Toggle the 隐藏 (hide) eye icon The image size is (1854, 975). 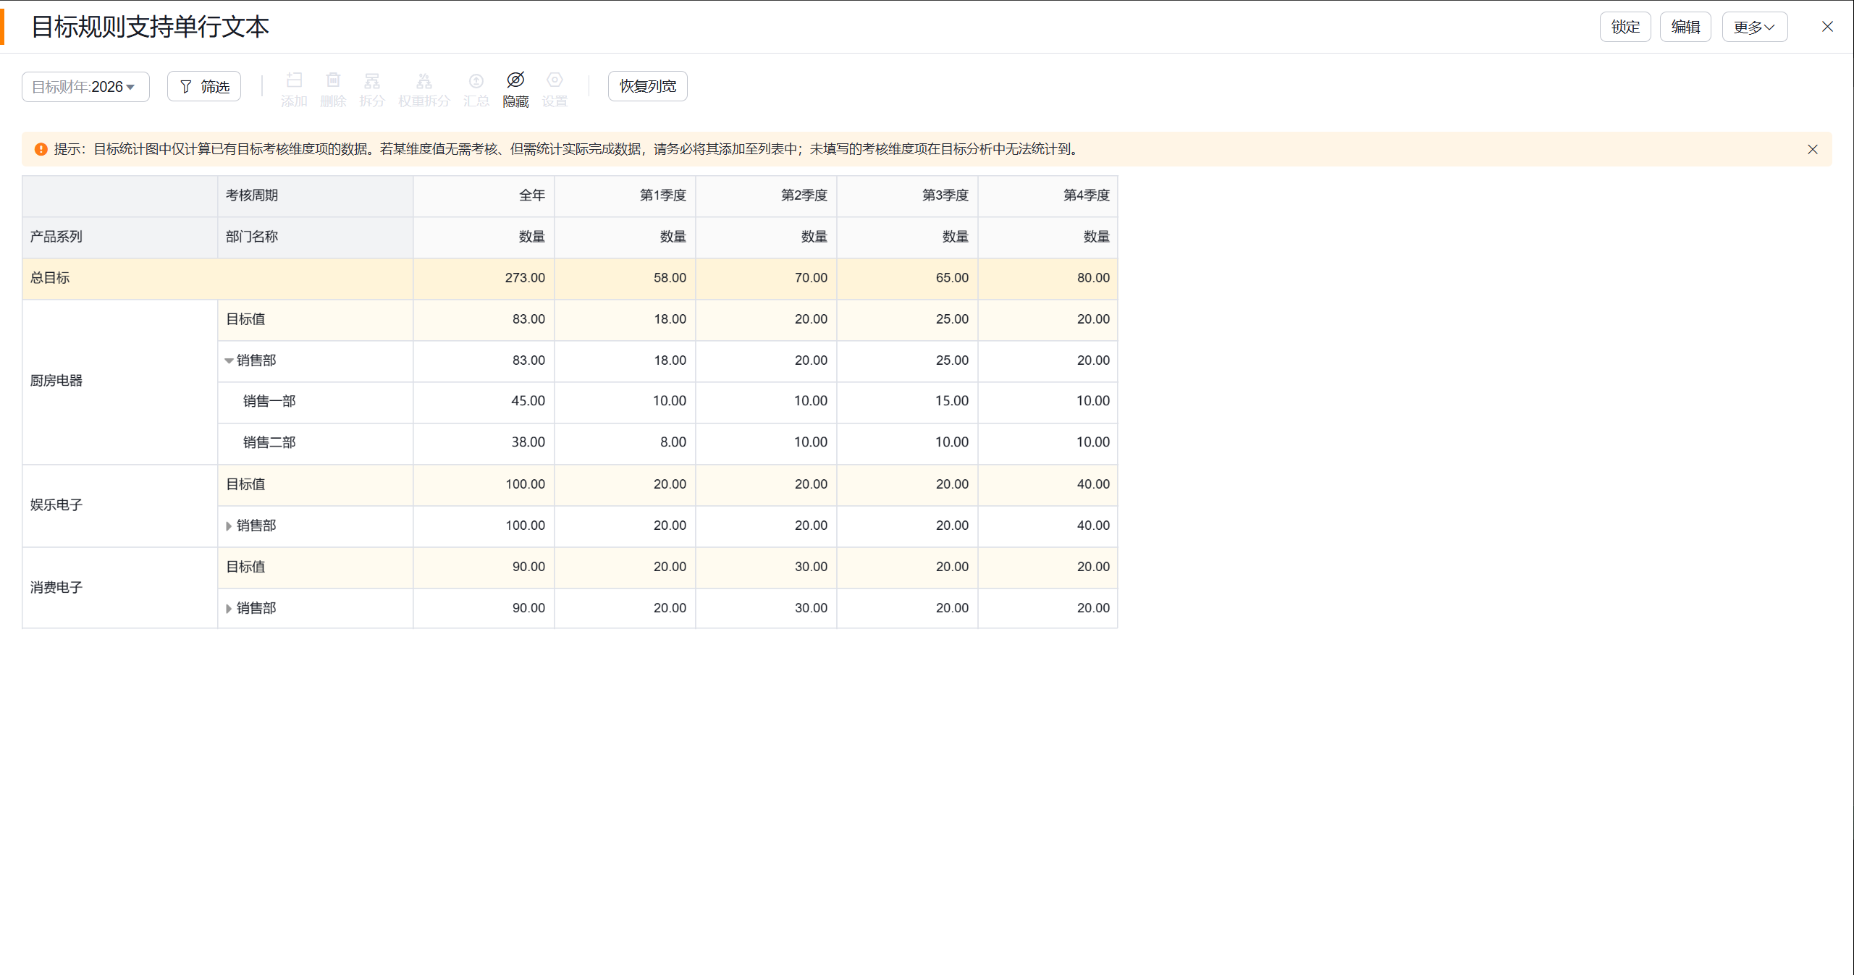(x=515, y=80)
